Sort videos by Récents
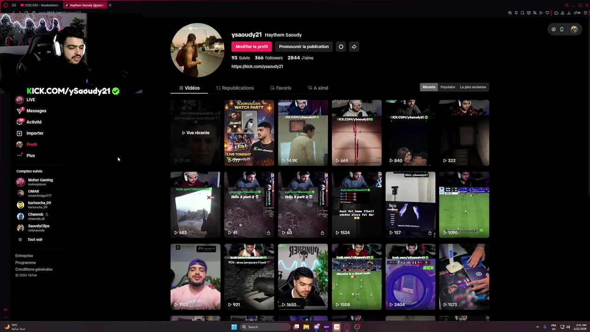This screenshot has height=332, width=590. point(429,87)
